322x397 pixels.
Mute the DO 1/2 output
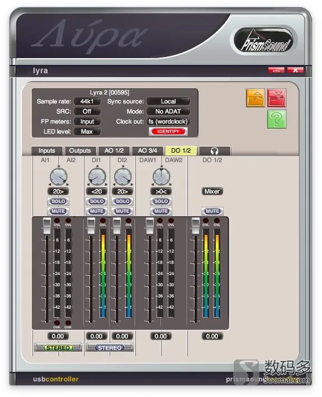[x=212, y=211]
